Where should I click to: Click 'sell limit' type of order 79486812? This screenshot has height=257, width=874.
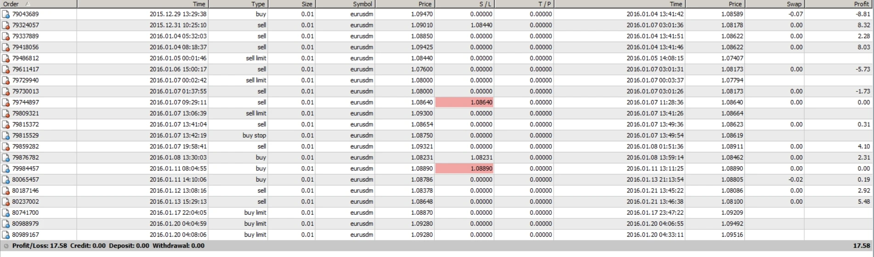pyautogui.click(x=256, y=58)
